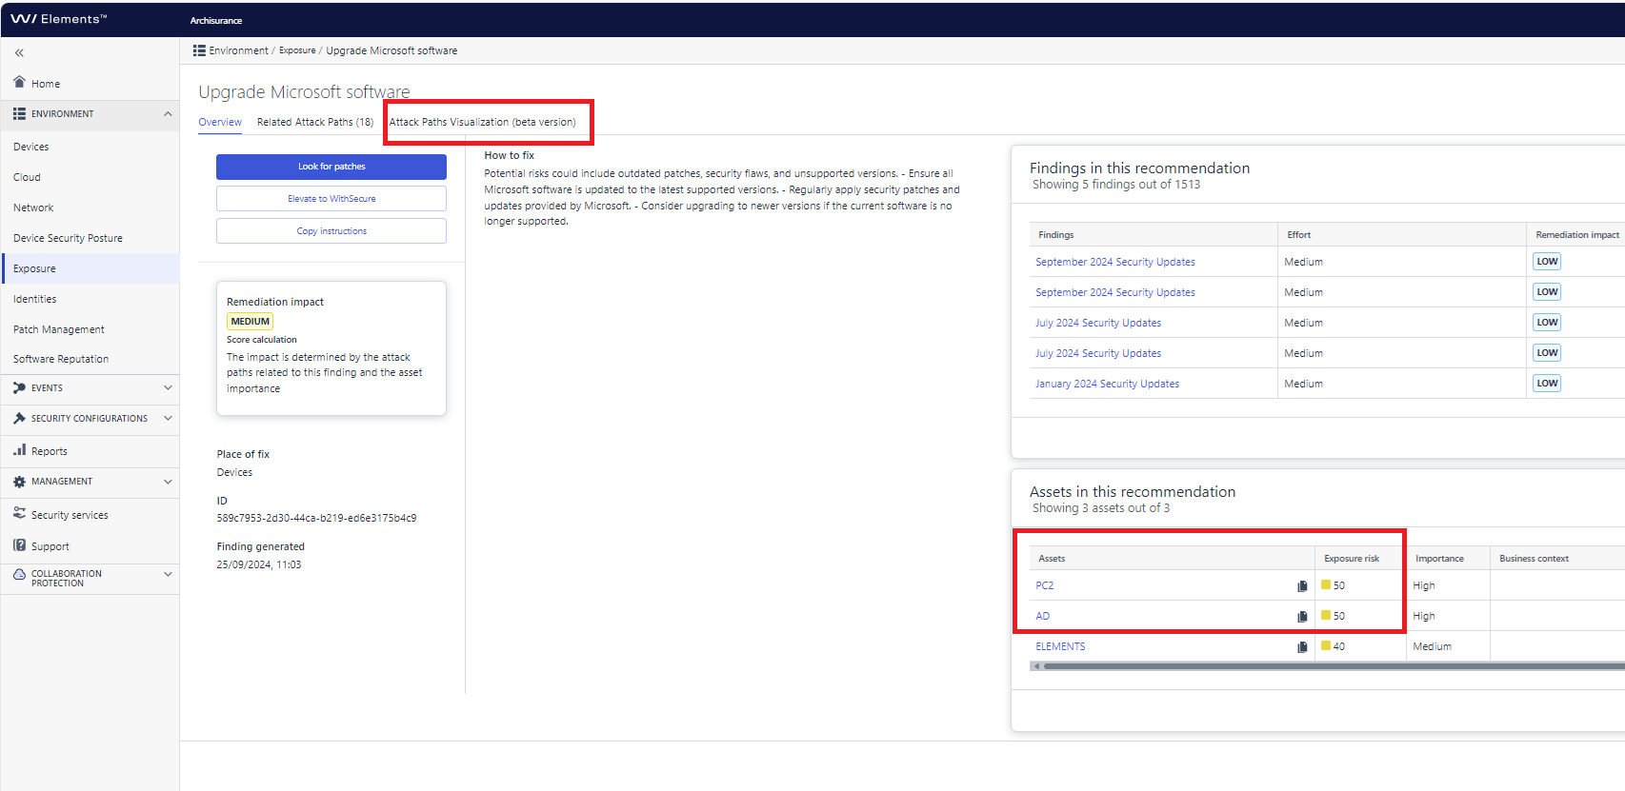The height and width of the screenshot is (791, 1625).
Task: Expand the Security Configurations chevron
Action: (x=168, y=418)
